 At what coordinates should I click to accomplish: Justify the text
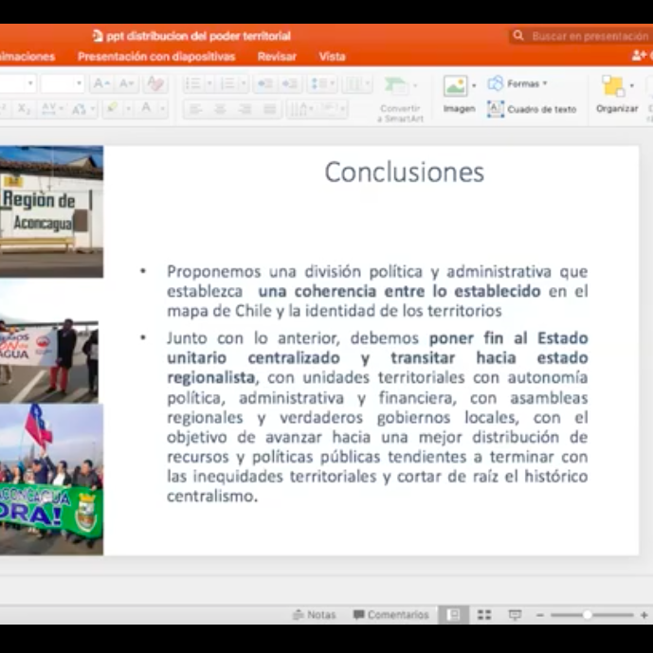pyautogui.click(x=270, y=110)
